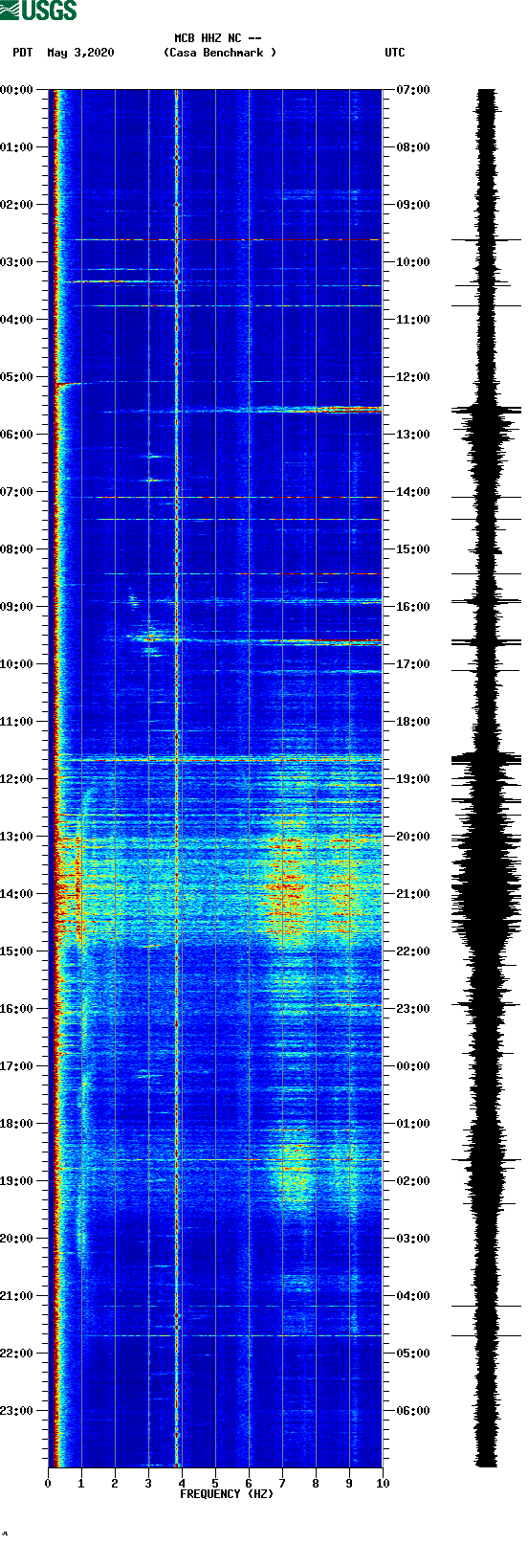528x1544 pixels.
Task: Click the '00:00' PDT time label
Action: pos(16,90)
